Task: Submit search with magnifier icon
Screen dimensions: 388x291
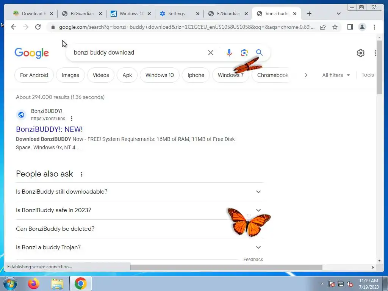Action: click(259, 52)
